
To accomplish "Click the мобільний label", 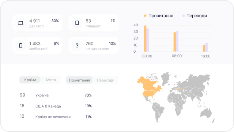I will point(38,49).
